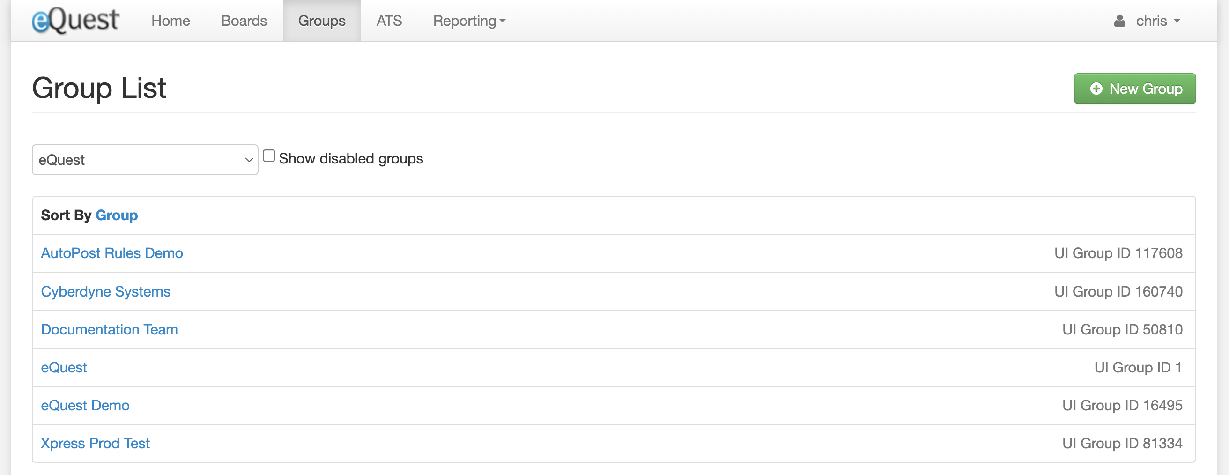
Task: Open the eQuest group selector dropdown
Action: 145,159
